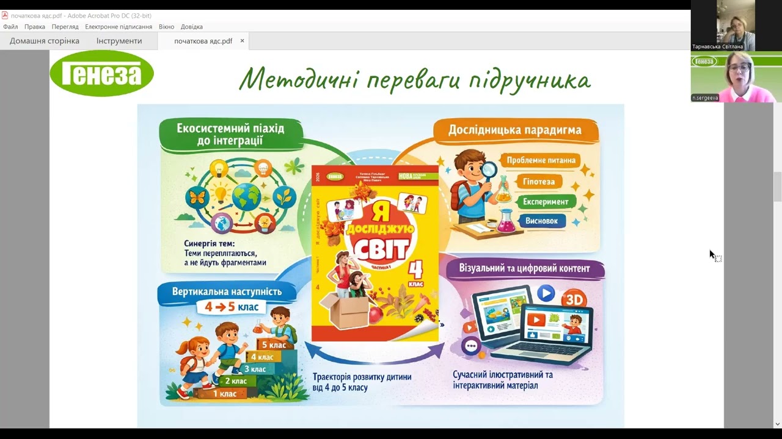
Task: Click the 1 клас stair step
Action: click(x=224, y=394)
